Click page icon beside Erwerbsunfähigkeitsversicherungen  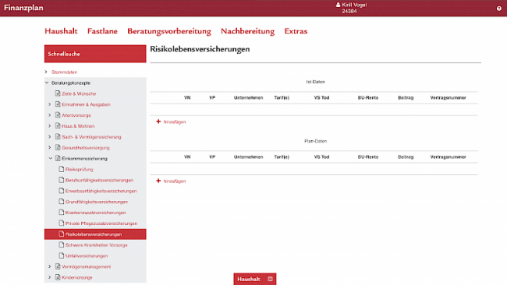(62, 191)
